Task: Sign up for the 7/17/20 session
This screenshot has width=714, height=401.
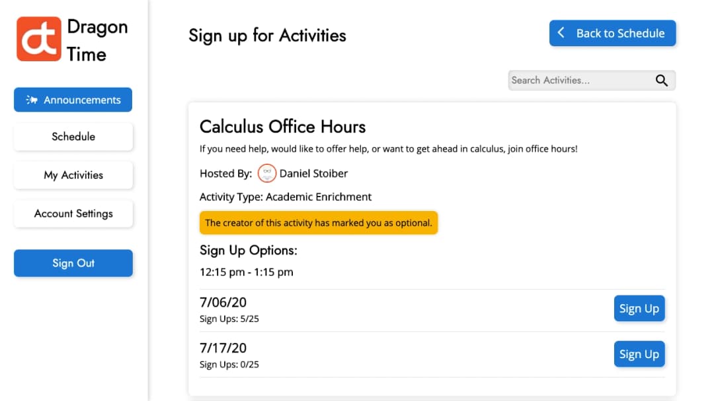Action: pyautogui.click(x=639, y=354)
